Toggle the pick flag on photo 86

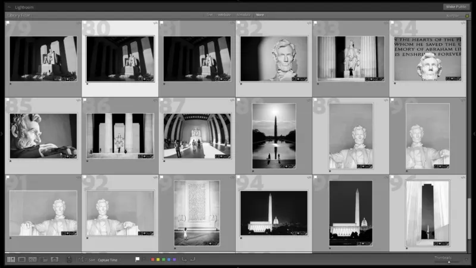click(84, 100)
